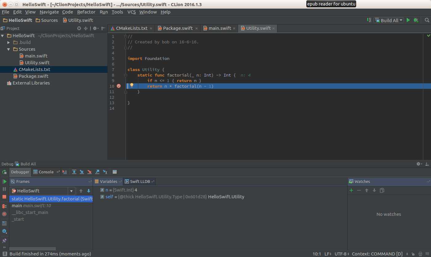Screen dimensions: 431x257
Task: Click Sources in navigation breadcrumb
Action: [x=47, y=20]
